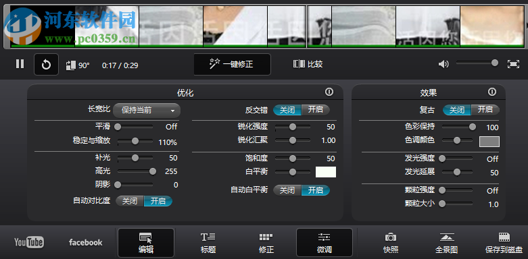Click the 锐化汇聚 value 1.00
This screenshot has height=259, width=528.
pos(329,140)
